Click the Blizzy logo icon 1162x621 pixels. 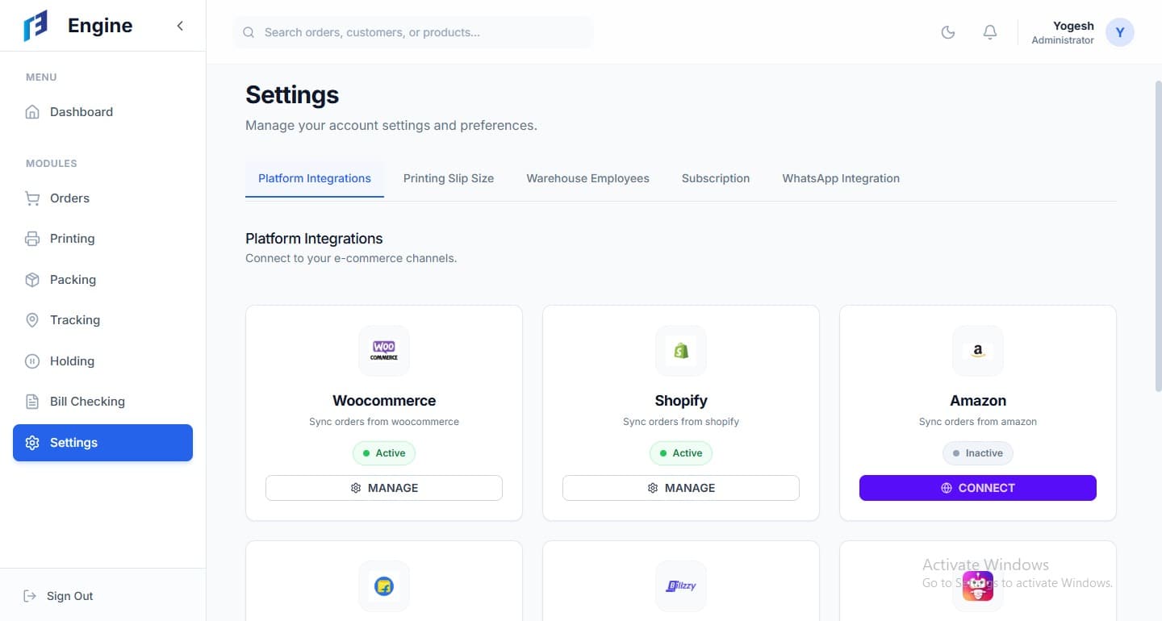coord(681,586)
